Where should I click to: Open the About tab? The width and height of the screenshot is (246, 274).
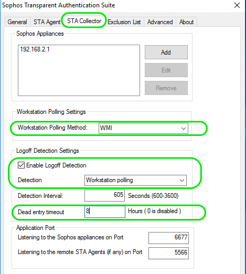point(186,22)
